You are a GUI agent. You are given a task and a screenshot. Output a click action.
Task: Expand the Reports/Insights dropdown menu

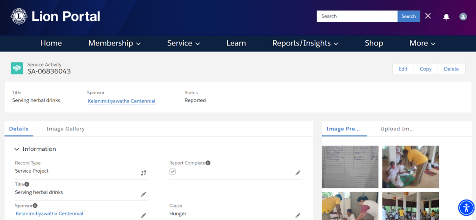tap(305, 43)
